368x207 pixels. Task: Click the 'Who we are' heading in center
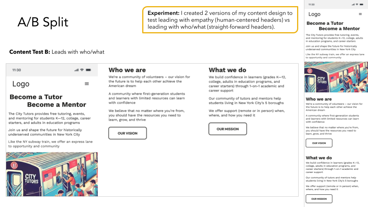click(127, 70)
